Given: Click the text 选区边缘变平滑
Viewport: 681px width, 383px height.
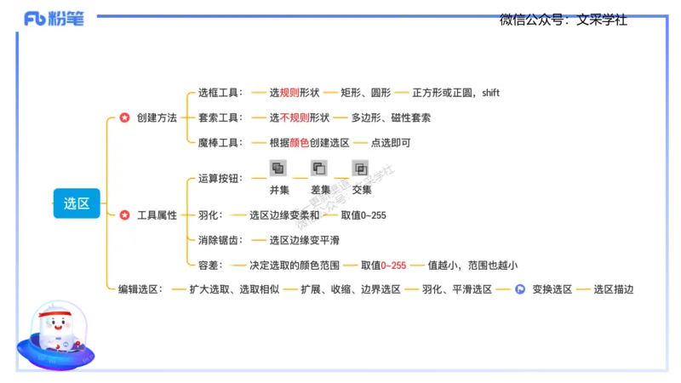Looking at the screenshot, I should pyautogui.click(x=305, y=240).
